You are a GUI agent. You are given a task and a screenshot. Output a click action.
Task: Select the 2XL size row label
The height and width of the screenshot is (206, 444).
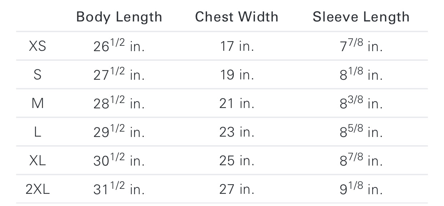[38, 189]
